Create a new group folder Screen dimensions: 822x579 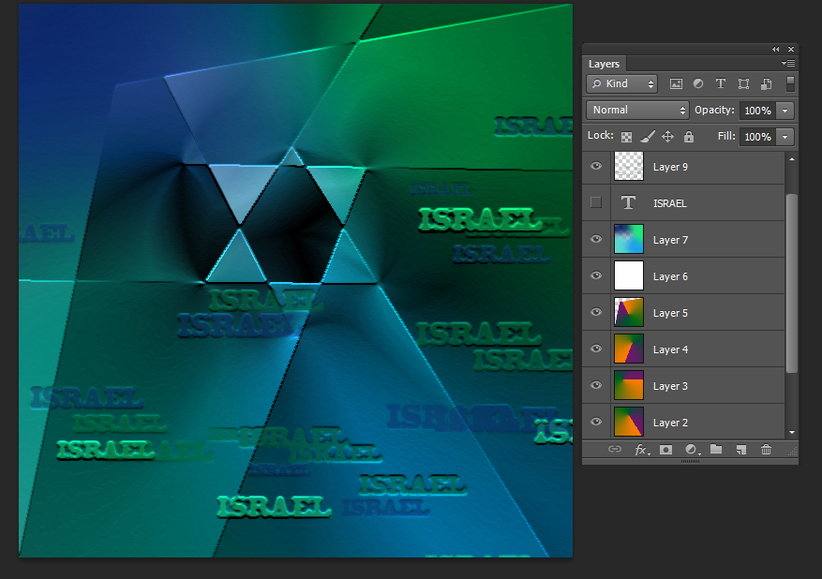(715, 450)
